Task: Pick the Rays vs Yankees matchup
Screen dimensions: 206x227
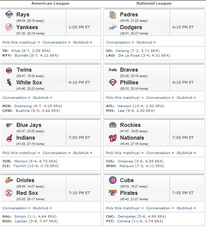Action: pyautogui.click(x=19, y=42)
